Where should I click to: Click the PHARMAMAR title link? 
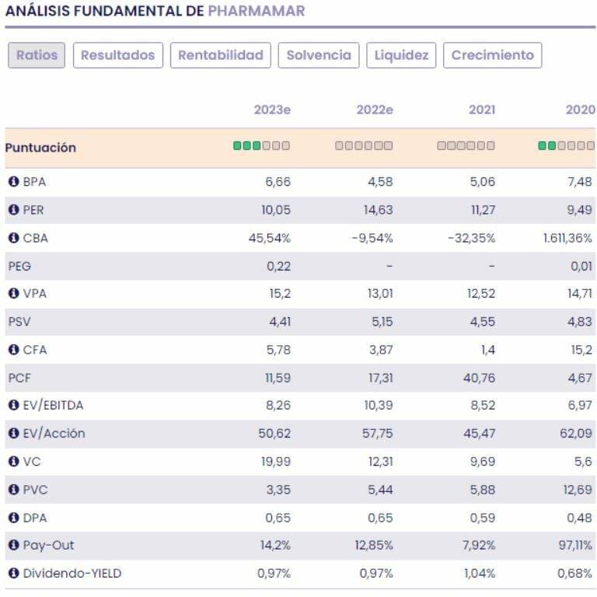coord(257,11)
